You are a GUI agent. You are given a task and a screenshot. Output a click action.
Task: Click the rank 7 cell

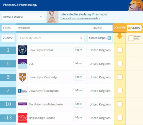point(8,91)
